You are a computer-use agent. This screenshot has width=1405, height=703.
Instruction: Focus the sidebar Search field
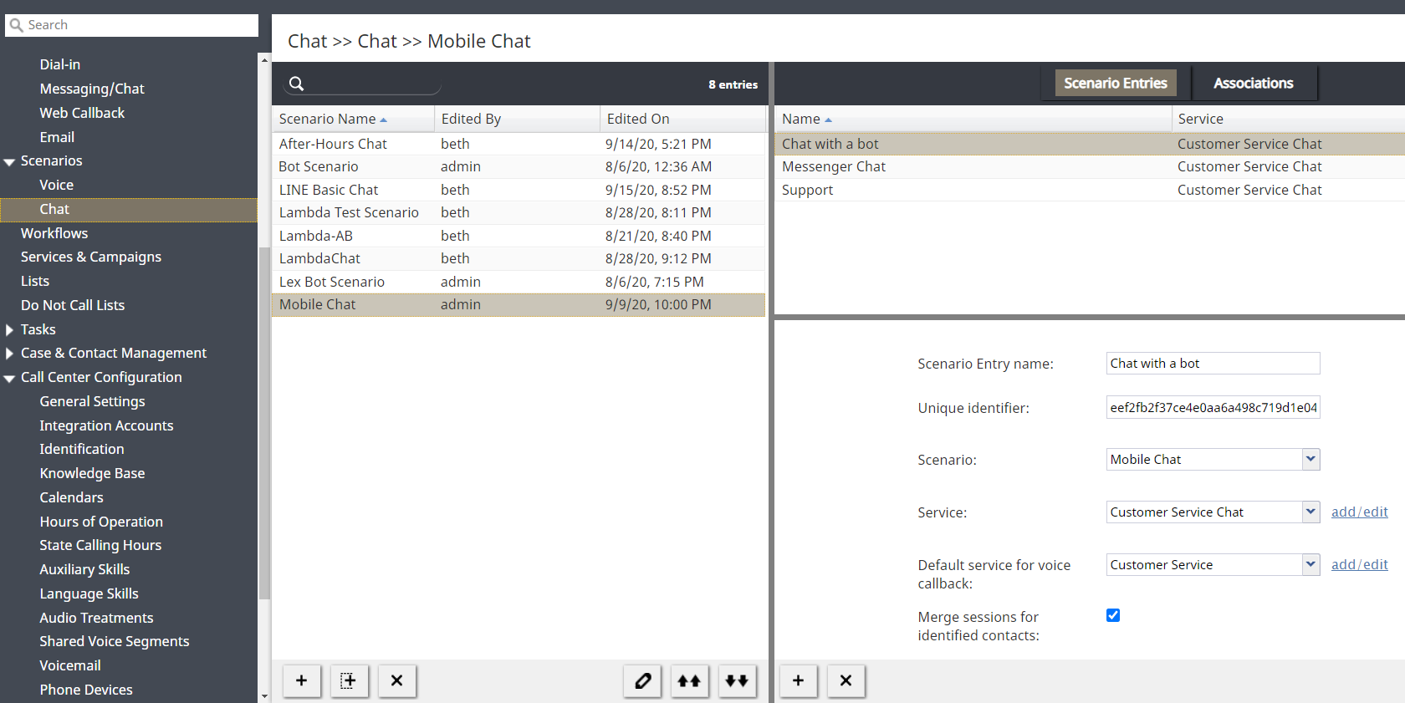tap(131, 25)
